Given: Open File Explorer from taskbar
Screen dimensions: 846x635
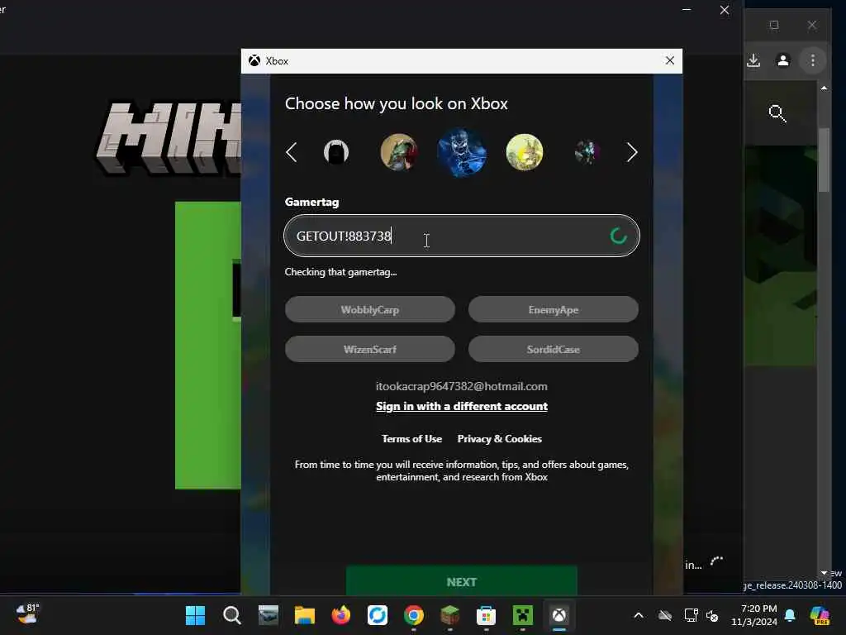Looking at the screenshot, I should [x=305, y=615].
